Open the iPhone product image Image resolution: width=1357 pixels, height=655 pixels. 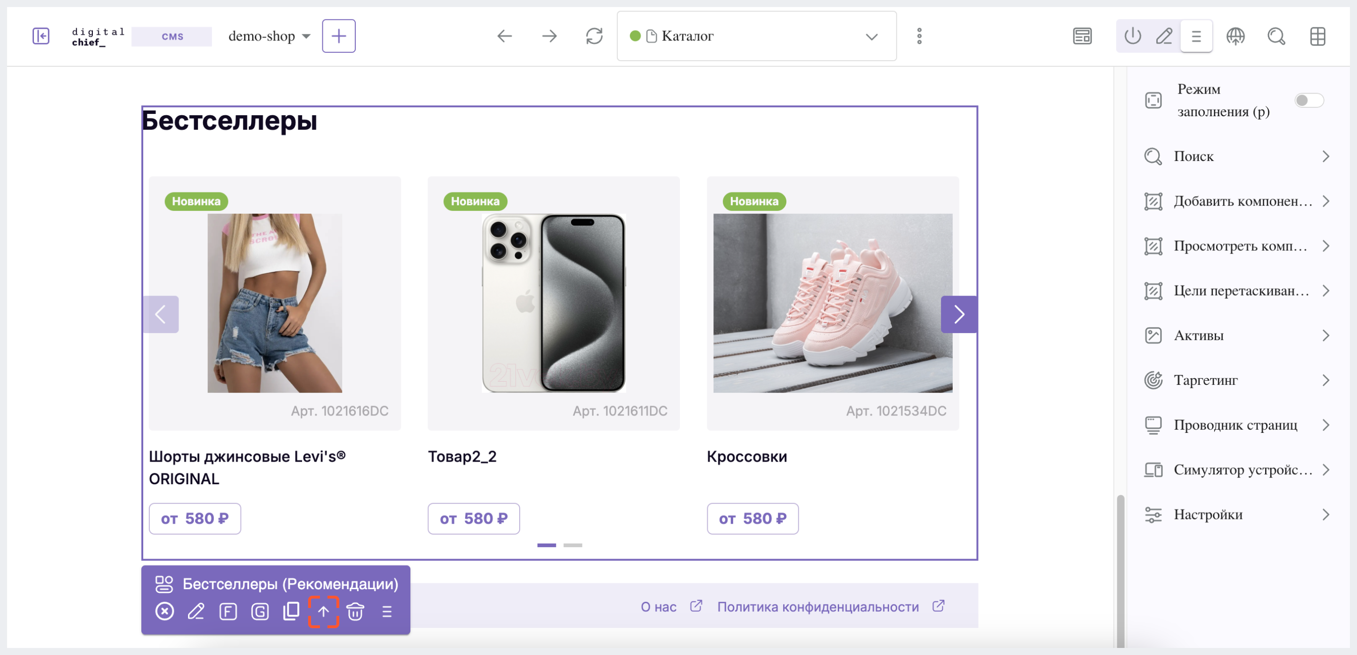pos(554,303)
